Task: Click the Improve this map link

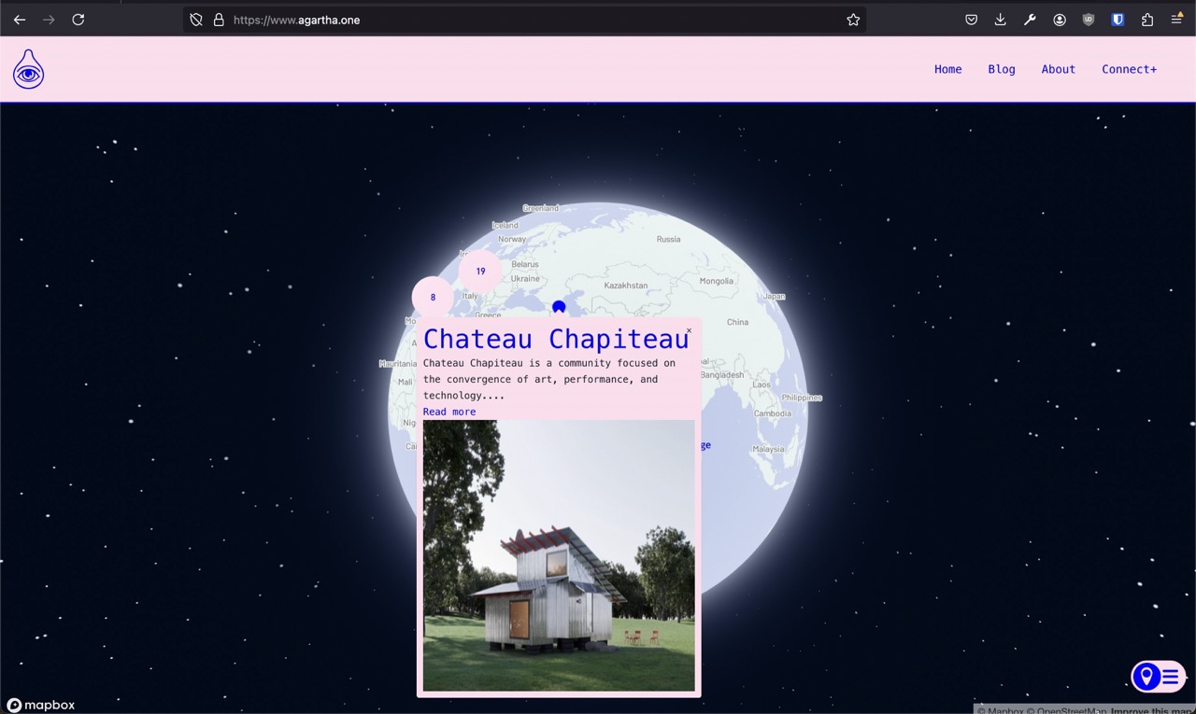Action: coord(1152,710)
